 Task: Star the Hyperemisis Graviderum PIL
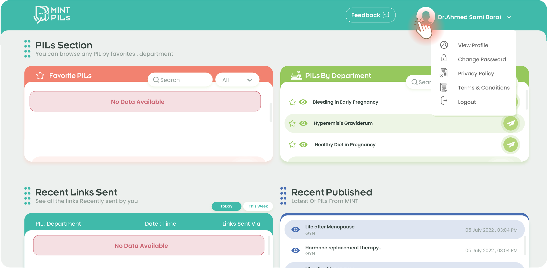click(x=292, y=124)
